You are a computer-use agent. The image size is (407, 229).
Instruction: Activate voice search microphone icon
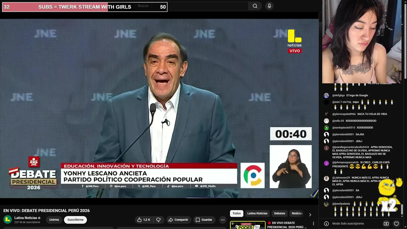(269, 6)
